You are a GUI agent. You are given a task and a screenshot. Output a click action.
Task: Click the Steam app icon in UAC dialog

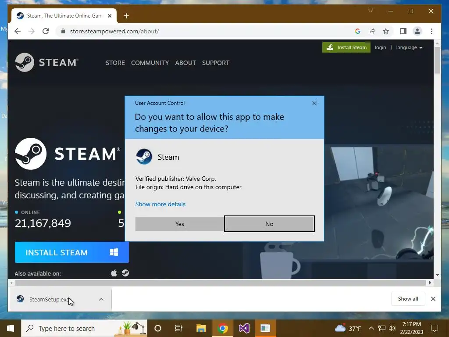[144, 157]
